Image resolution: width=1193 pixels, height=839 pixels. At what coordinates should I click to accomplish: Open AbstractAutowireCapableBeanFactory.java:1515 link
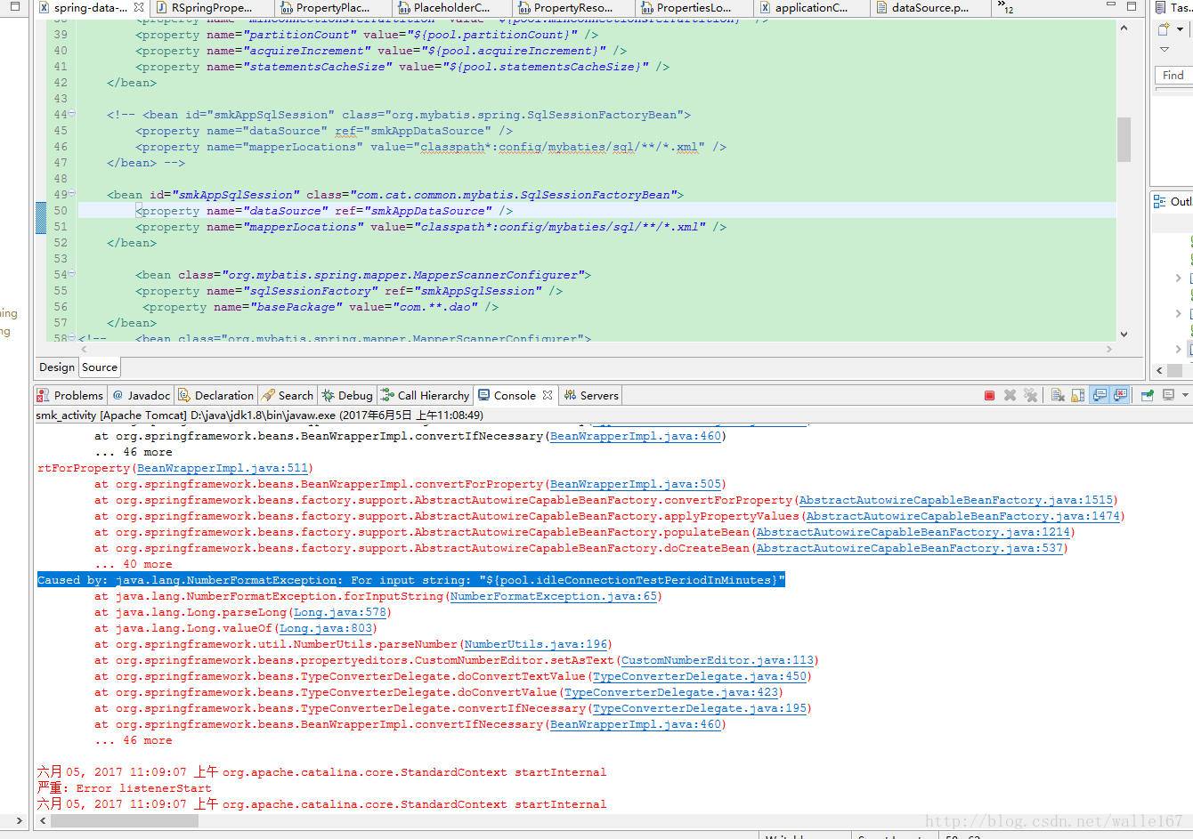[956, 500]
